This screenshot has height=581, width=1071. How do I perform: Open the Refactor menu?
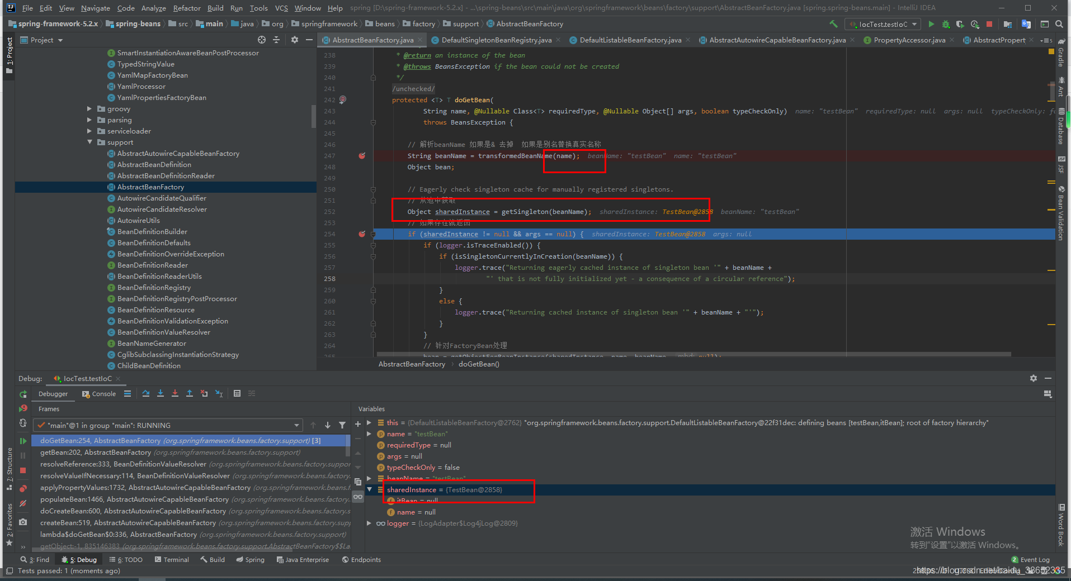(187, 8)
